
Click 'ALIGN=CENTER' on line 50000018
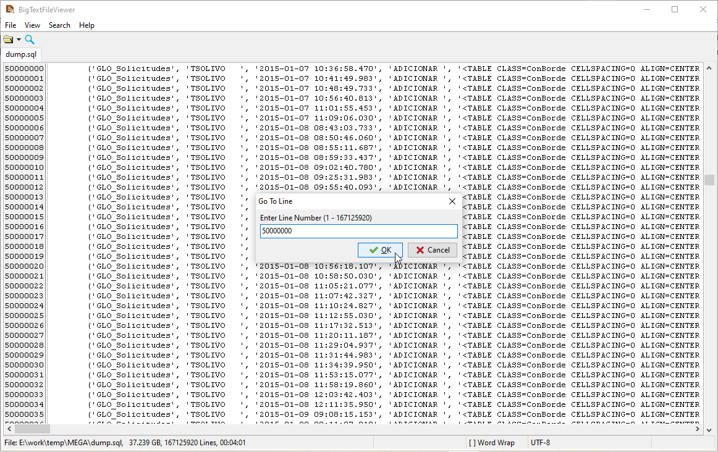(670, 246)
